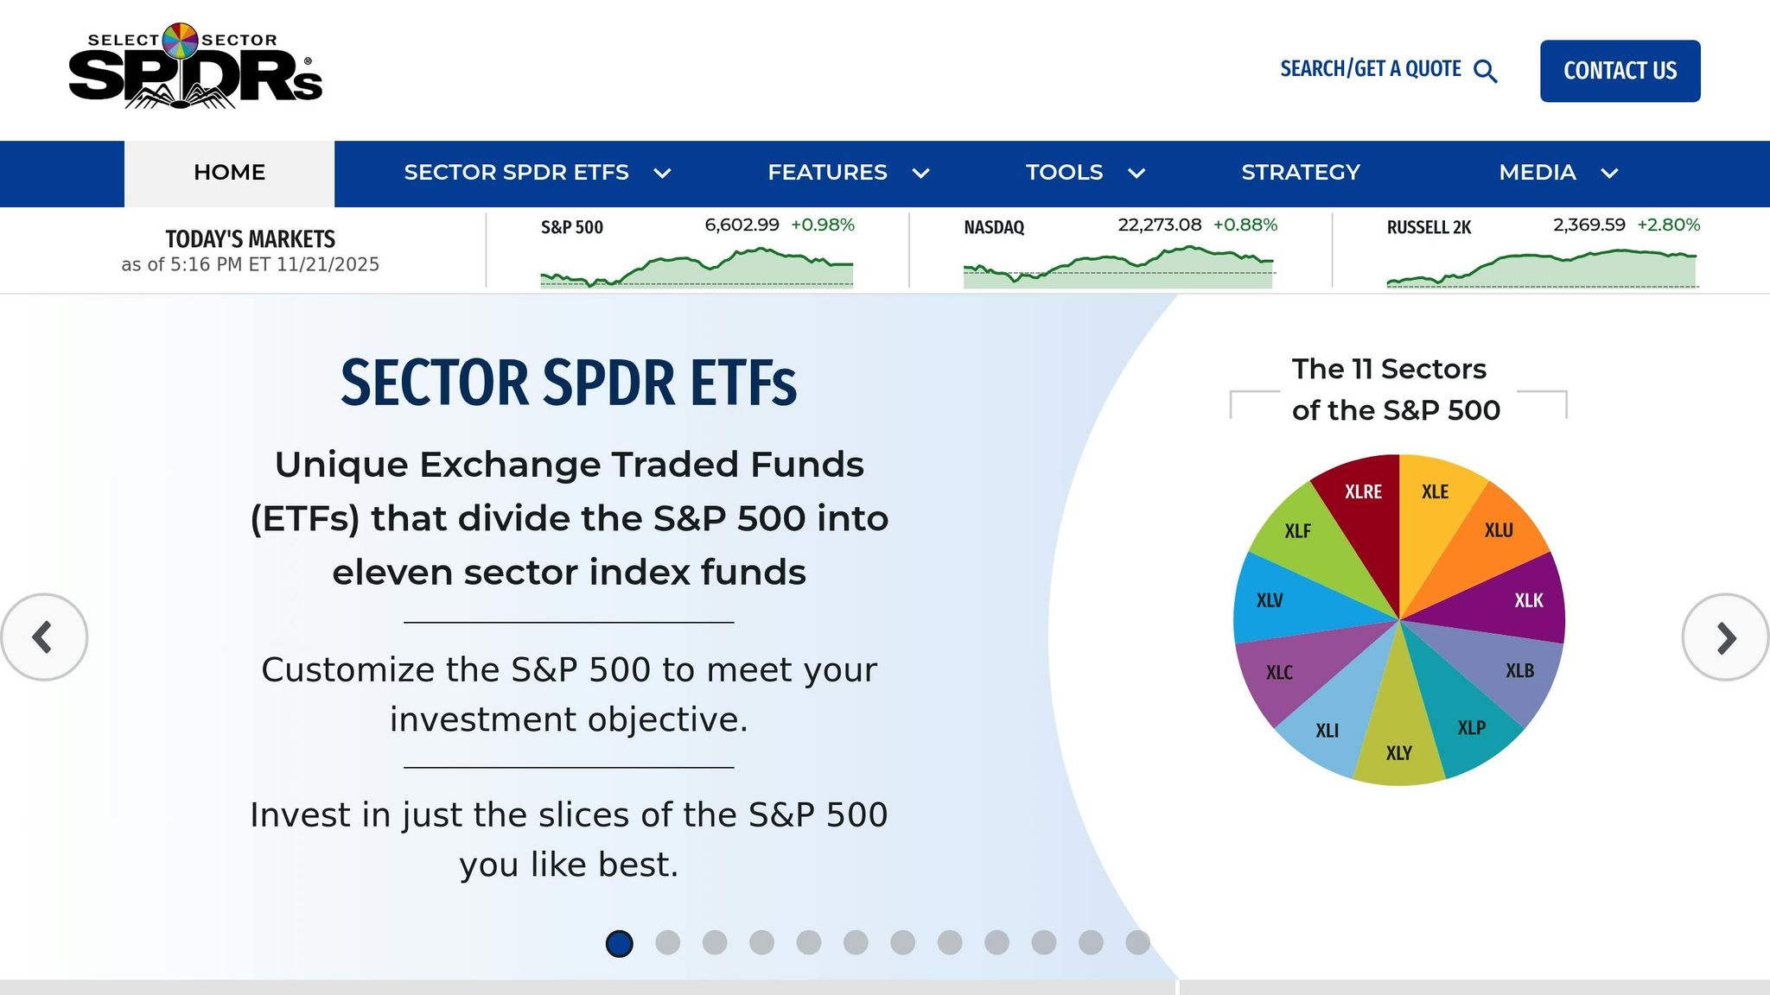This screenshot has width=1770, height=995.
Task: Click the left carousel arrow
Action: click(x=44, y=637)
